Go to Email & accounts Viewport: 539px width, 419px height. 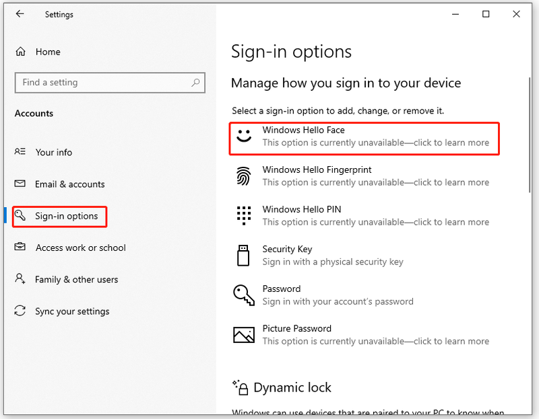70,184
